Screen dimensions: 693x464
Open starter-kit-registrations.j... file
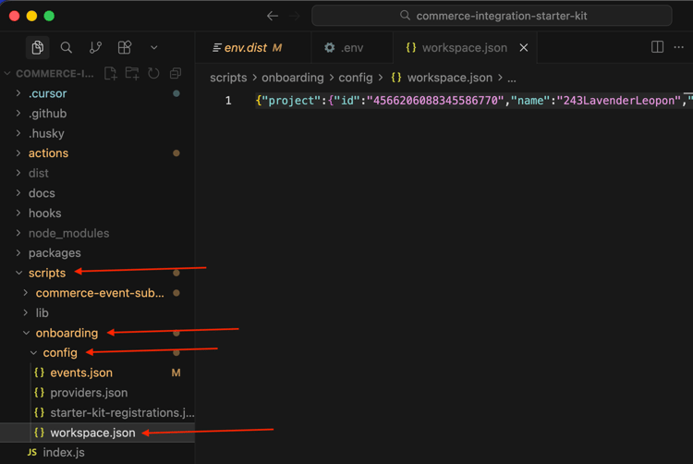[97, 412]
